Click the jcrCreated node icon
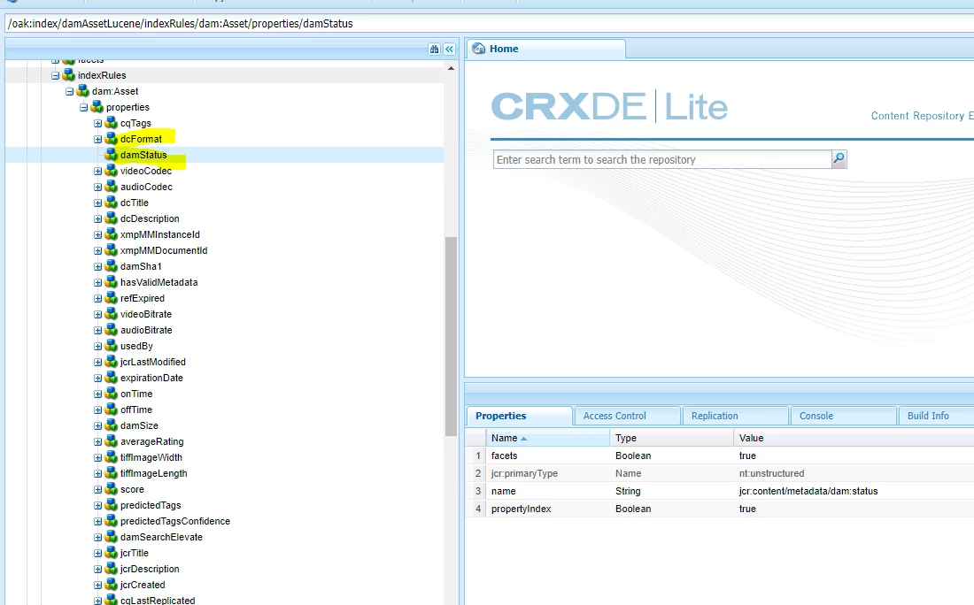This screenshot has height=605, width=974. [x=112, y=585]
